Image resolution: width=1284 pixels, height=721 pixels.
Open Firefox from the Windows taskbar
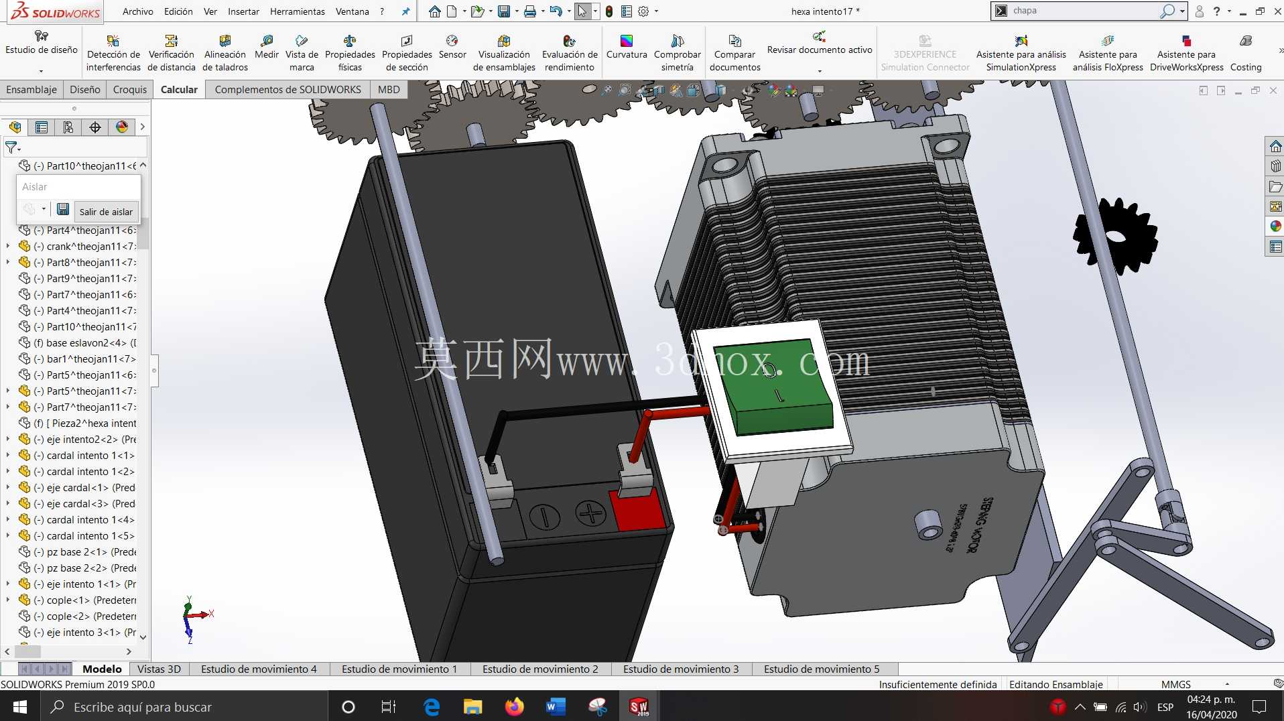[x=514, y=706]
